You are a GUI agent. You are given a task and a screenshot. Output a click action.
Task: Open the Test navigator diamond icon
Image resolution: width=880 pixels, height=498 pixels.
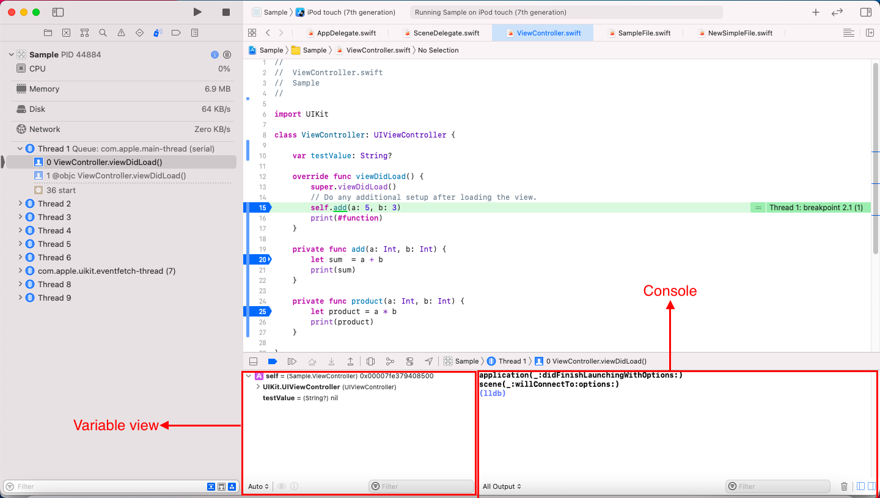[139, 33]
